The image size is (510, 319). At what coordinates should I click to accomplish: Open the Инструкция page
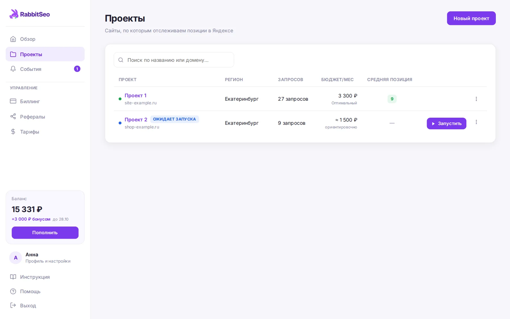point(45,277)
